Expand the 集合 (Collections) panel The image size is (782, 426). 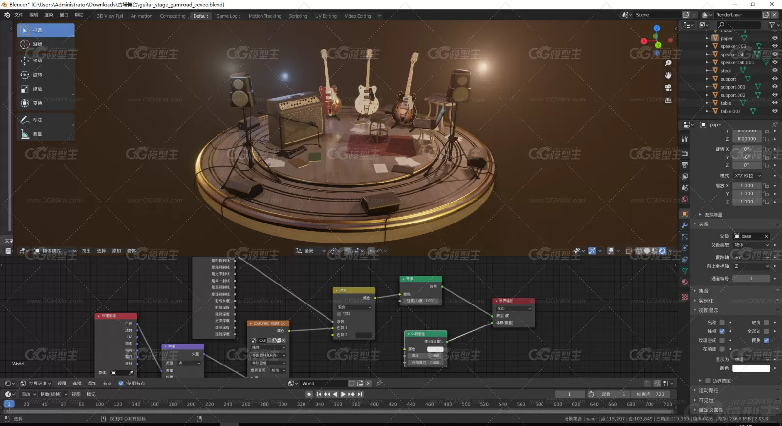pos(703,291)
